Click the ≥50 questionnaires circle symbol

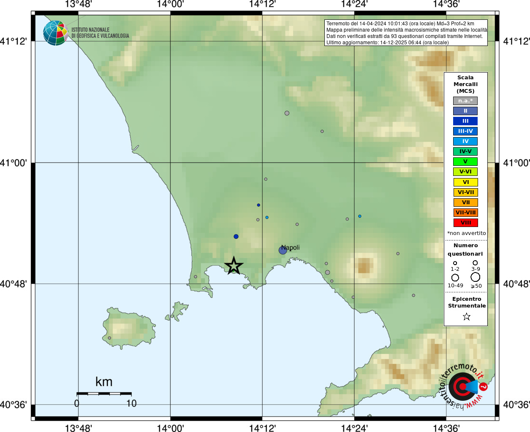[476, 277]
